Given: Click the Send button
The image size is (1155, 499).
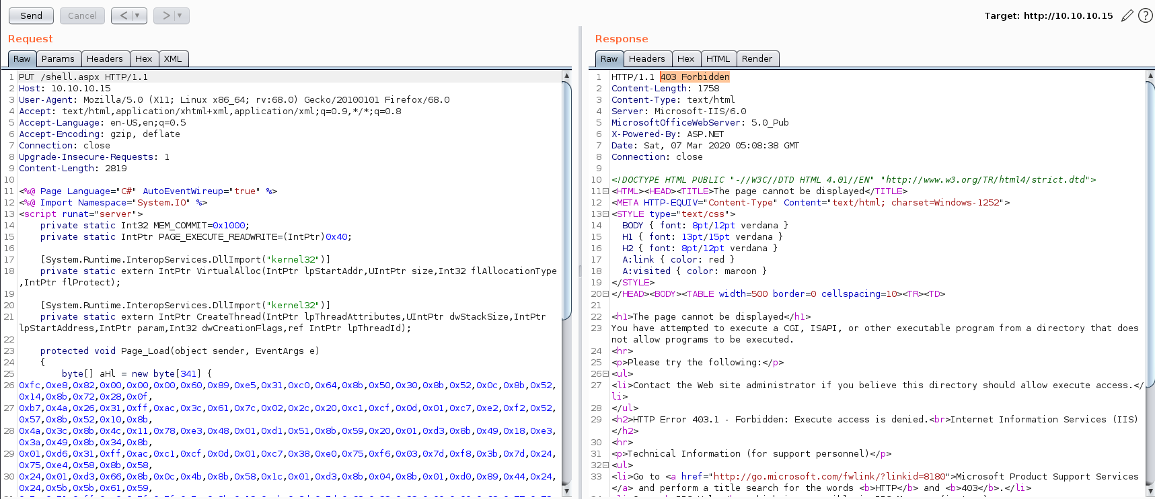Looking at the screenshot, I should click(x=31, y=15).
